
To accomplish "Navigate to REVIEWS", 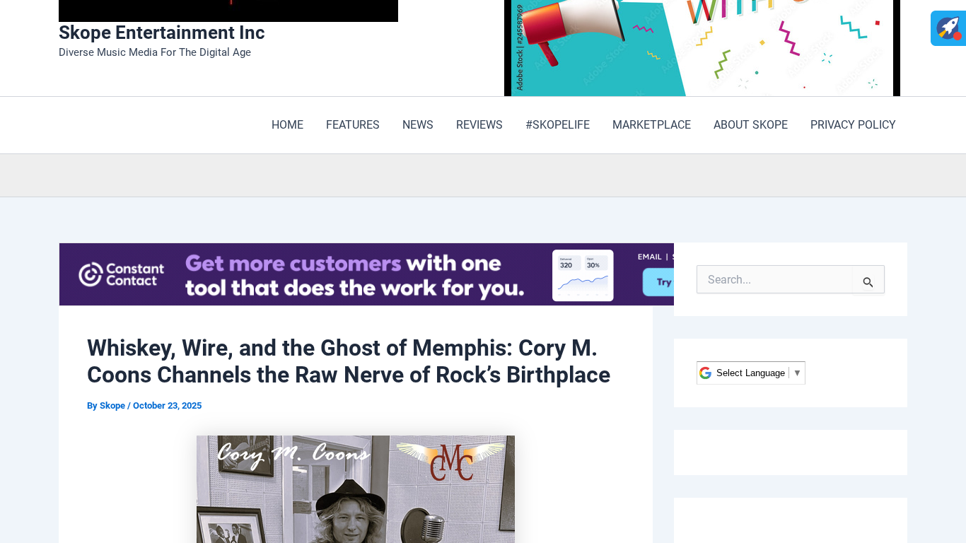I will (x=479, y=125).
